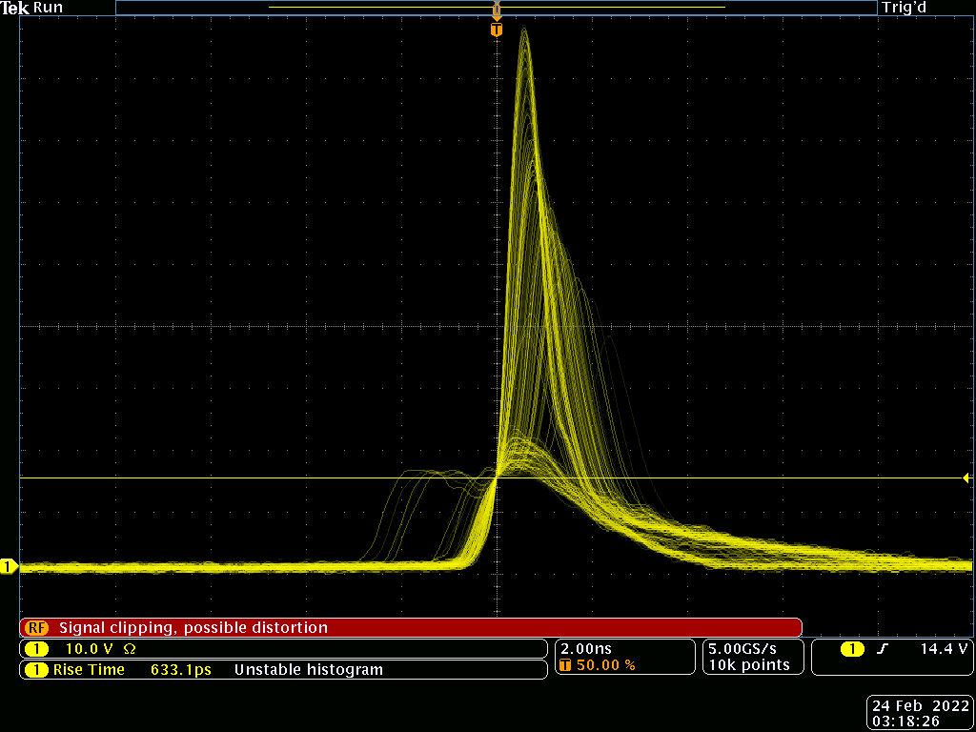
Task: Click the Tek logo in the corner
Action: [15, 8]
